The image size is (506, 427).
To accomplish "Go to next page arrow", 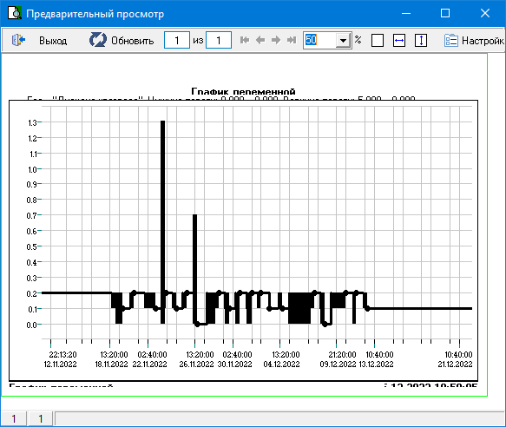I will tap(276, 40).
